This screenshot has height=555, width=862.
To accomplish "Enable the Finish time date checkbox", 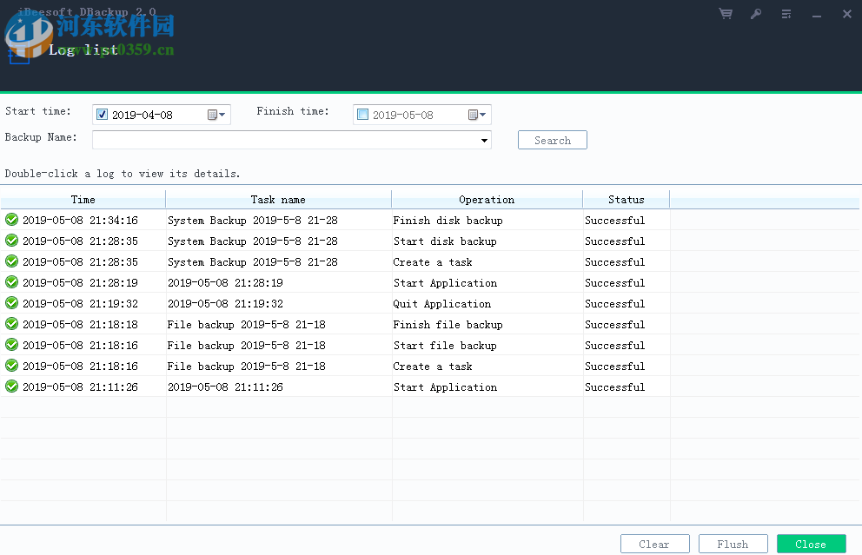I will pyautogui.click(x=362, y=114).
